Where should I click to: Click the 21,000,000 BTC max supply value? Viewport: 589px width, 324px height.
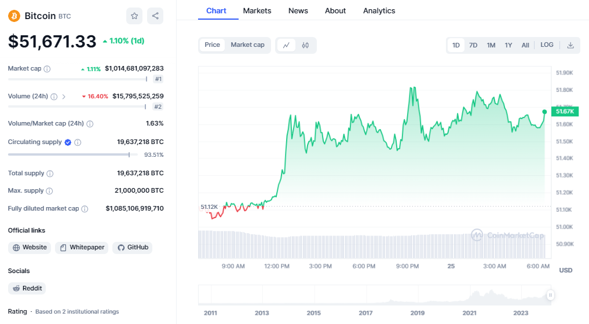(139, 190)
